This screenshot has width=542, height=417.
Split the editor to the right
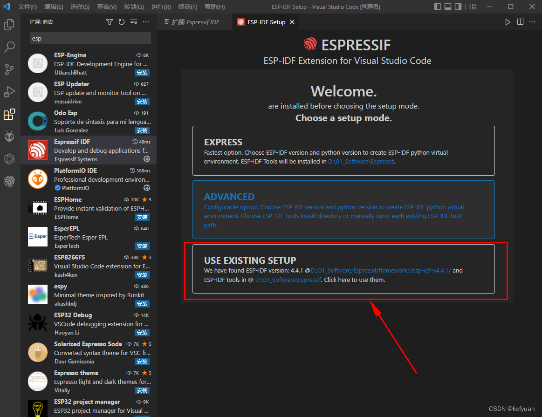(520, 22)
